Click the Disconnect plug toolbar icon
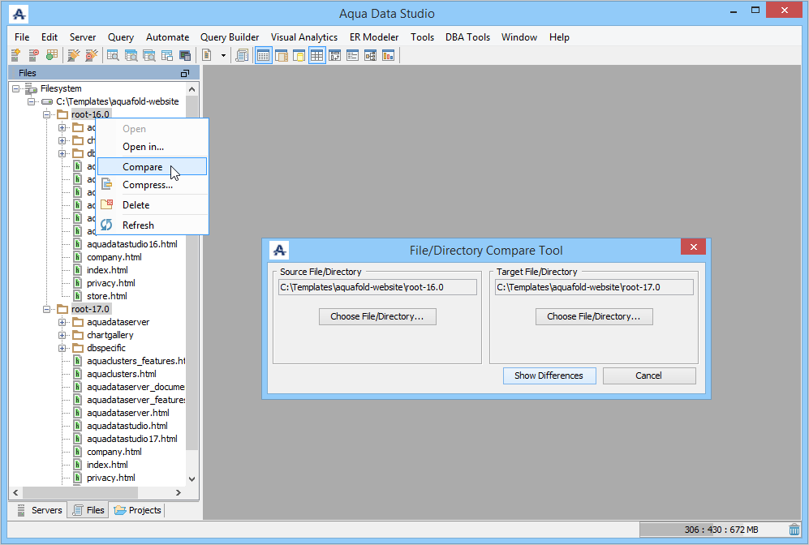The height and width of the screenshot is (545, 809). pyautogui.click(x=92, y=55)
